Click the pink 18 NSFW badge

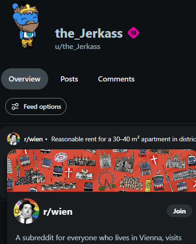(x=133, y=33)
